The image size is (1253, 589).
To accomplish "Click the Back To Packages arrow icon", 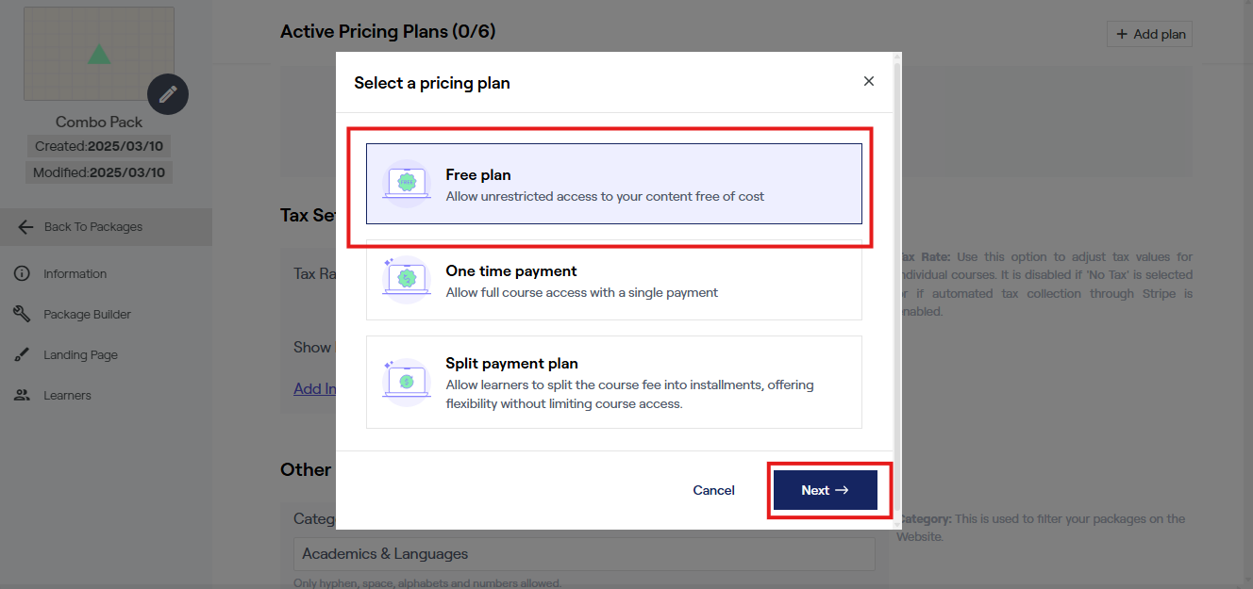I will pyautogui.click(x=25, y=227).
